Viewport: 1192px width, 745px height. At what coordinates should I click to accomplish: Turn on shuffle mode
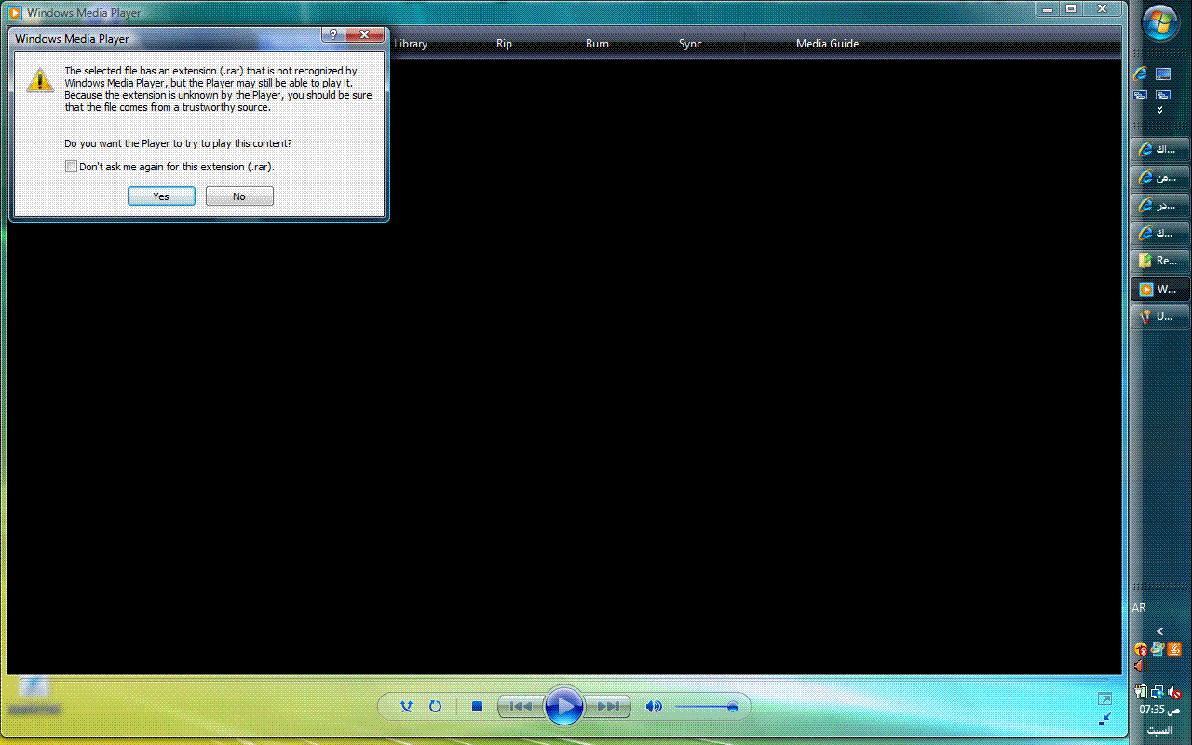coord(407,707)
